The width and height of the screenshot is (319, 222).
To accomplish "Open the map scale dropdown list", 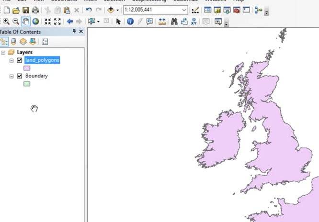I will click(x=184, y=10).
